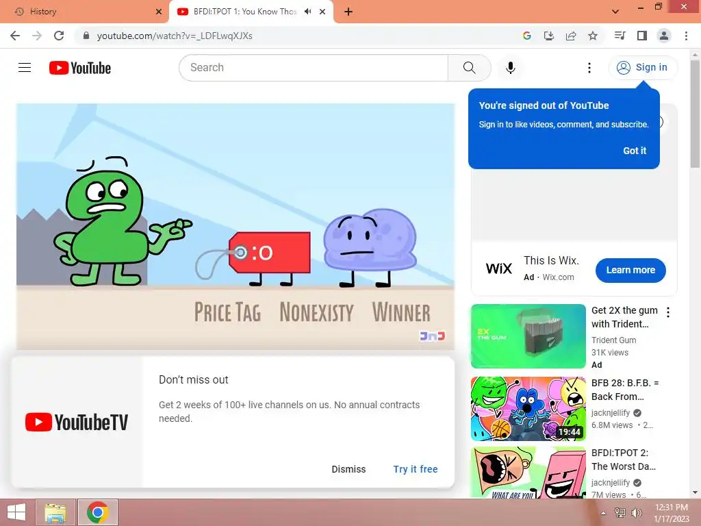The image size is (701, 526).
Task: Switch to the History tab
Action: (x=85, y=12)
